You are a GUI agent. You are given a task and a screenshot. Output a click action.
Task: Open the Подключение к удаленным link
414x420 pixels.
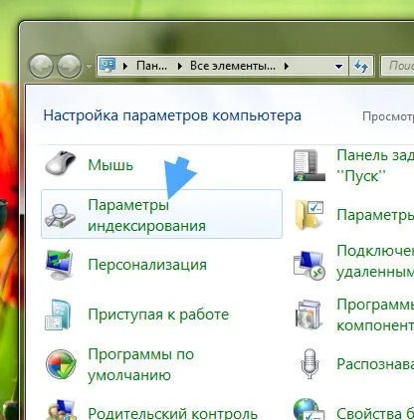375,262
